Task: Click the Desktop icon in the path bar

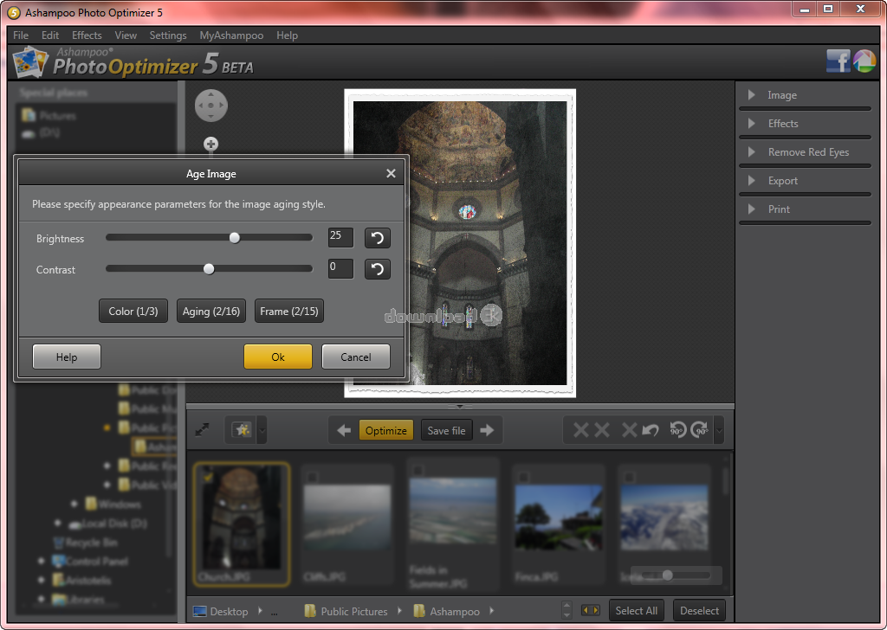Action: [x=200, y=611]
